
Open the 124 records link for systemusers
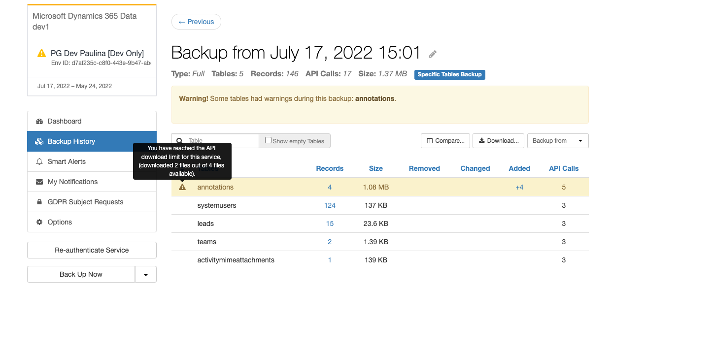click(x=329, y=205)
